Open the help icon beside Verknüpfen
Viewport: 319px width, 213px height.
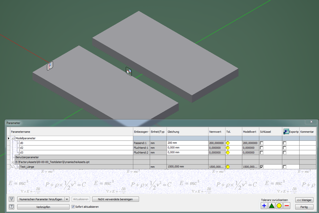(11, 207)
